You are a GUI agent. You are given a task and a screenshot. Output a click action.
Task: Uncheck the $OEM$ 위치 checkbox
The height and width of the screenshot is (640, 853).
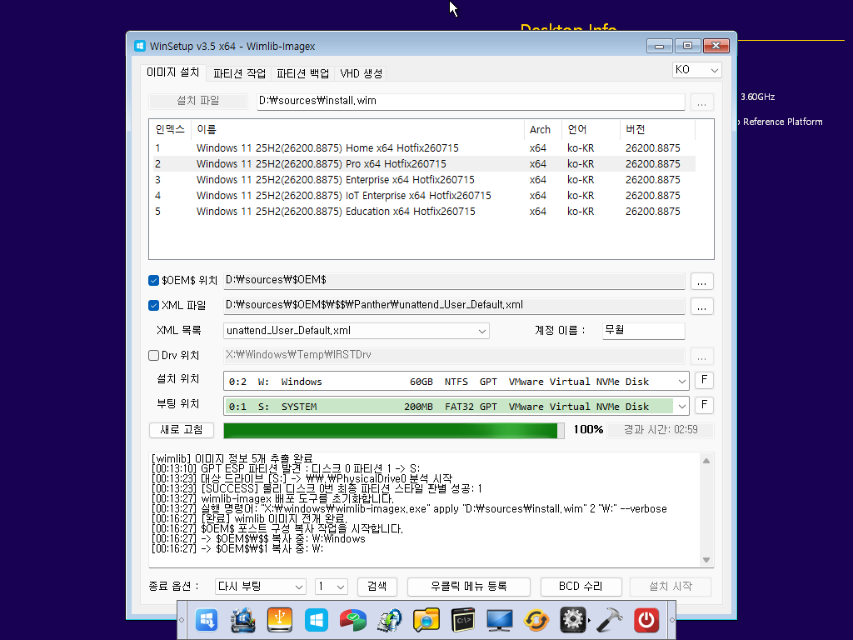click(153, 280)
